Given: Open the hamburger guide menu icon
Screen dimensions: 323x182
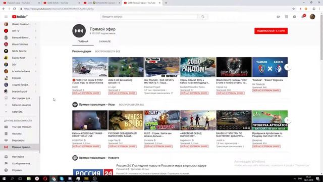Looking at the screenshot, I should click(x=6, y=17).
